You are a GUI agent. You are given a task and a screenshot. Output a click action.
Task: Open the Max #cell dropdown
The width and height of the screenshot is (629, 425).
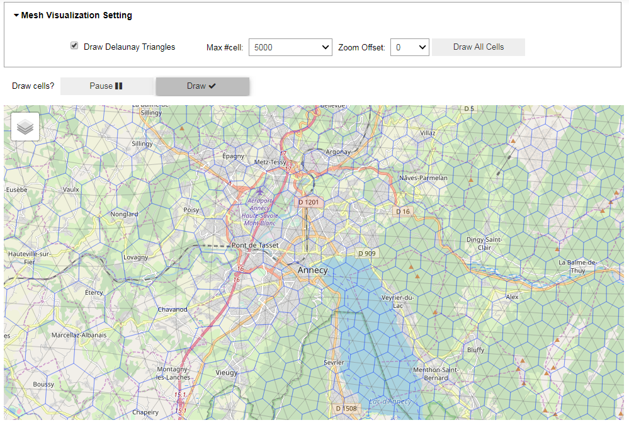(x=290, y=47)
